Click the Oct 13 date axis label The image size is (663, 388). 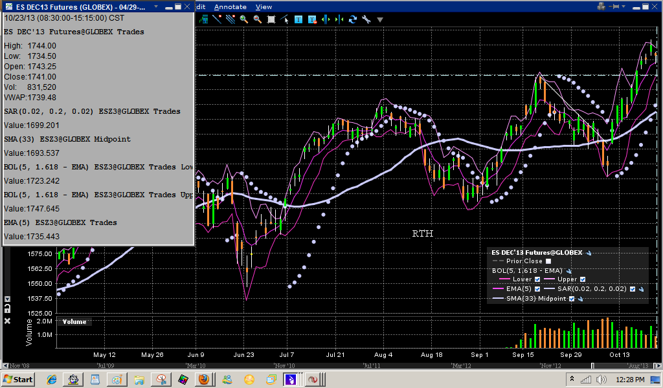tap(620, 354)
